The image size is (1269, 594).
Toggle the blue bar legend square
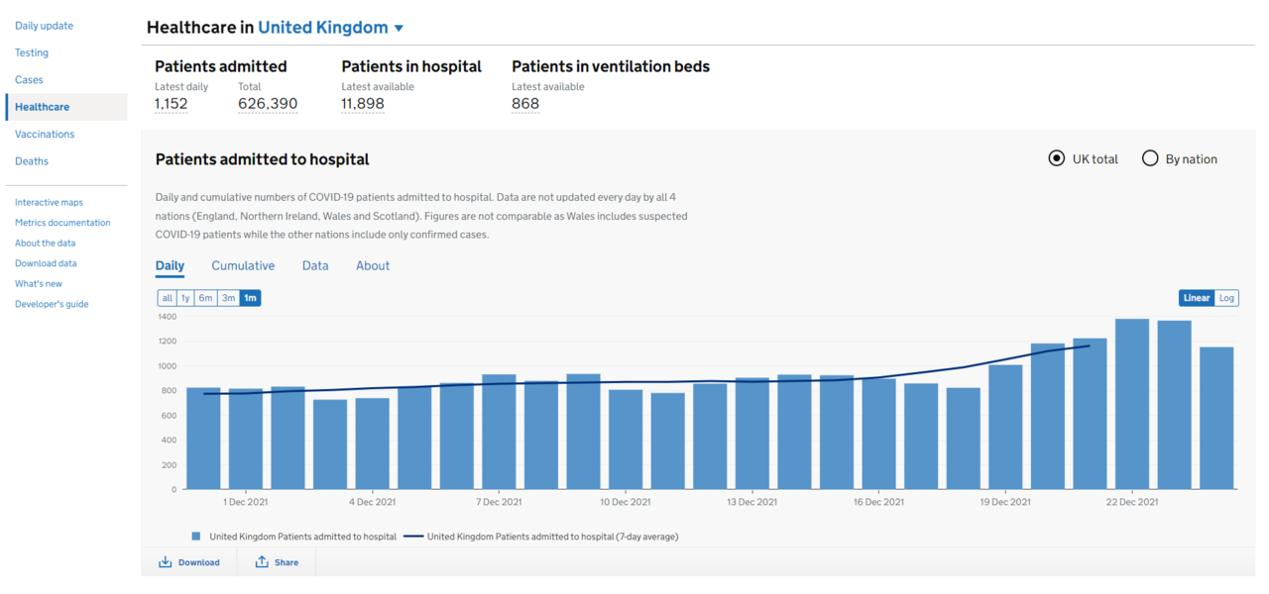pyautogui.click(x=196, y=537)
